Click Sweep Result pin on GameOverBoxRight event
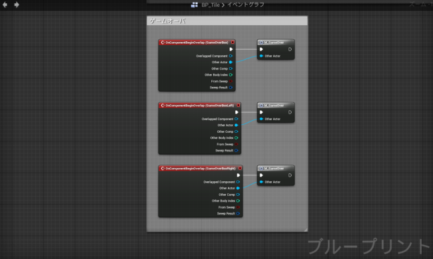 point(238,214)
